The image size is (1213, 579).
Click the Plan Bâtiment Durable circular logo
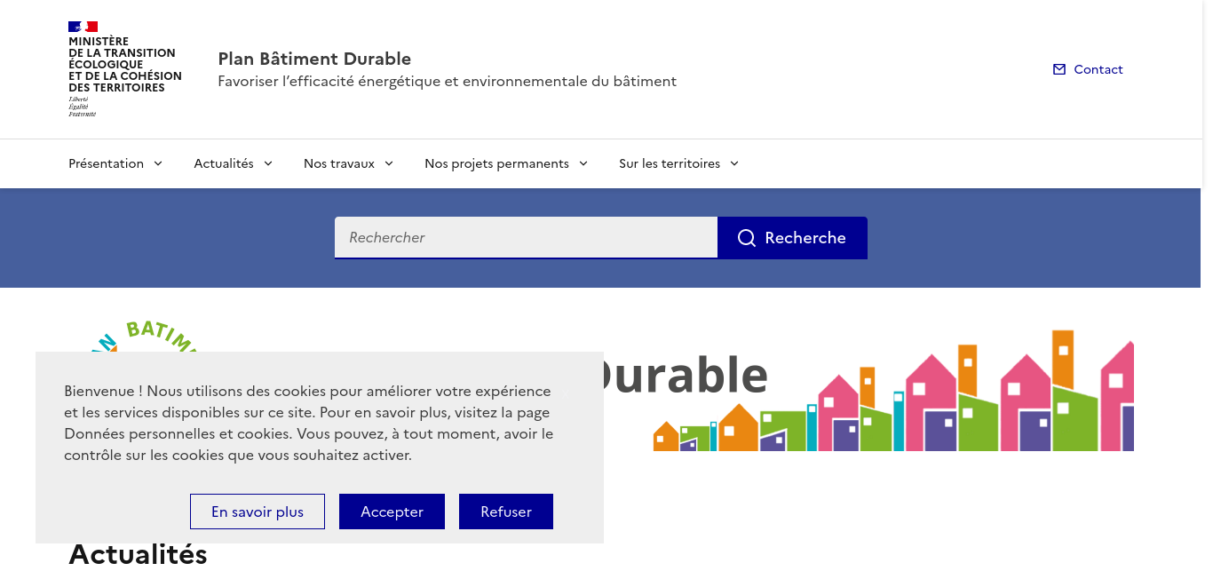[x=142, y=336]
